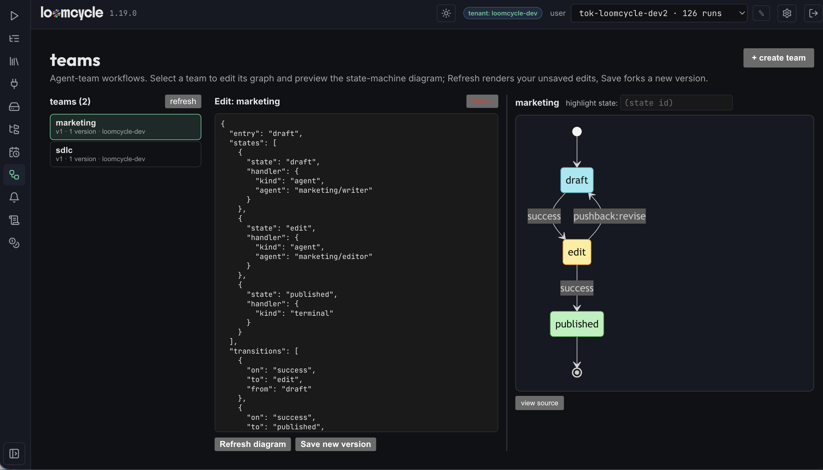Click the success label between edit and published
This screenshot has width=823, height=470.
[577, 288]
